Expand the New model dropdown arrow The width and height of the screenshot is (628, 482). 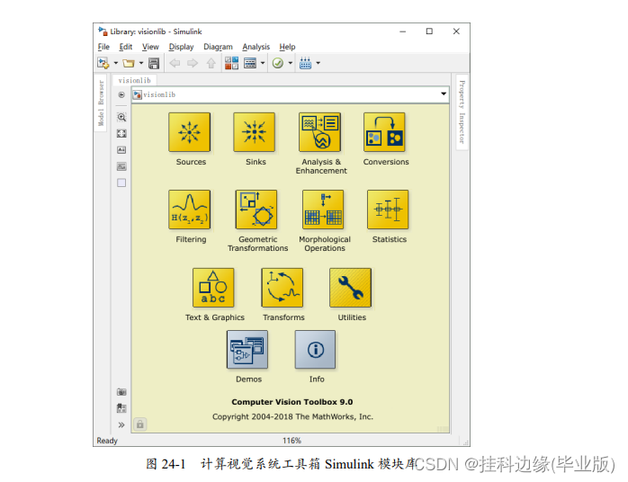tap(116, 63)
